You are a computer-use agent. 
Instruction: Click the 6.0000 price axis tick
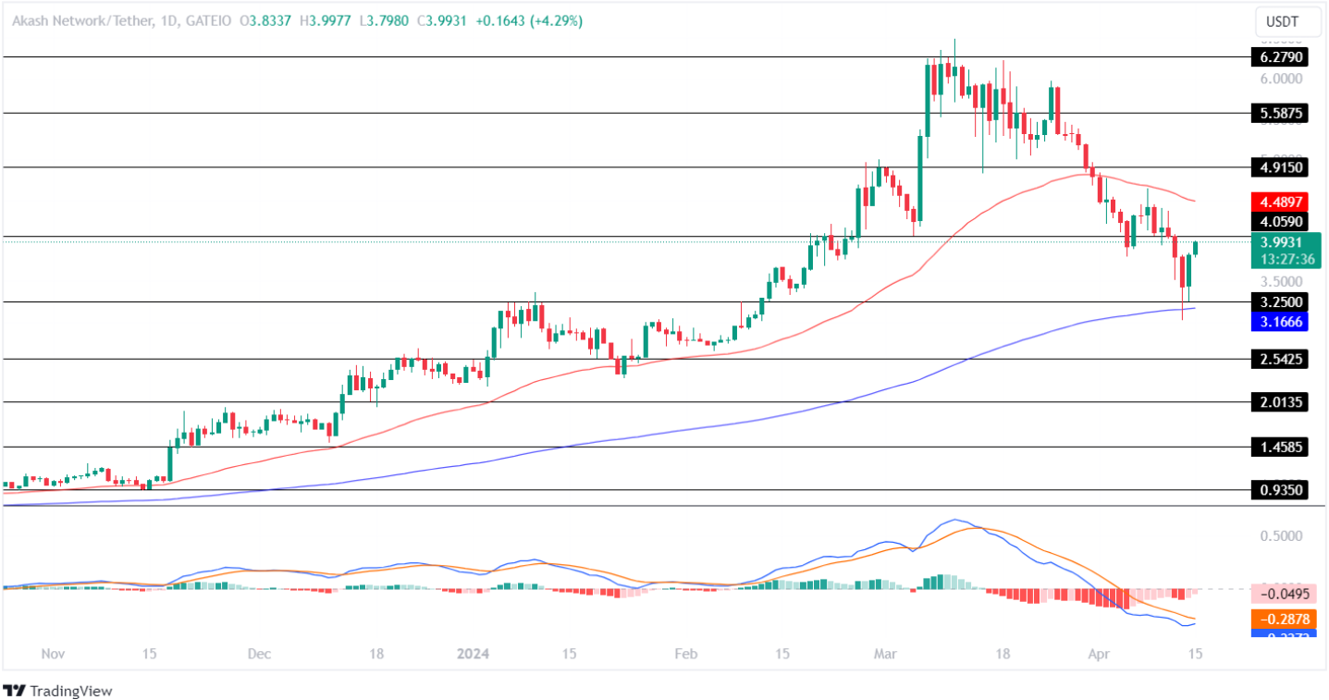[x=1281, y=80]
